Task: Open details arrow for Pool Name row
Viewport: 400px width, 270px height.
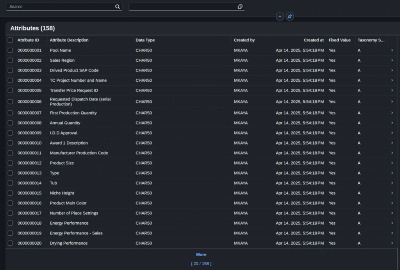Action: 392,50
